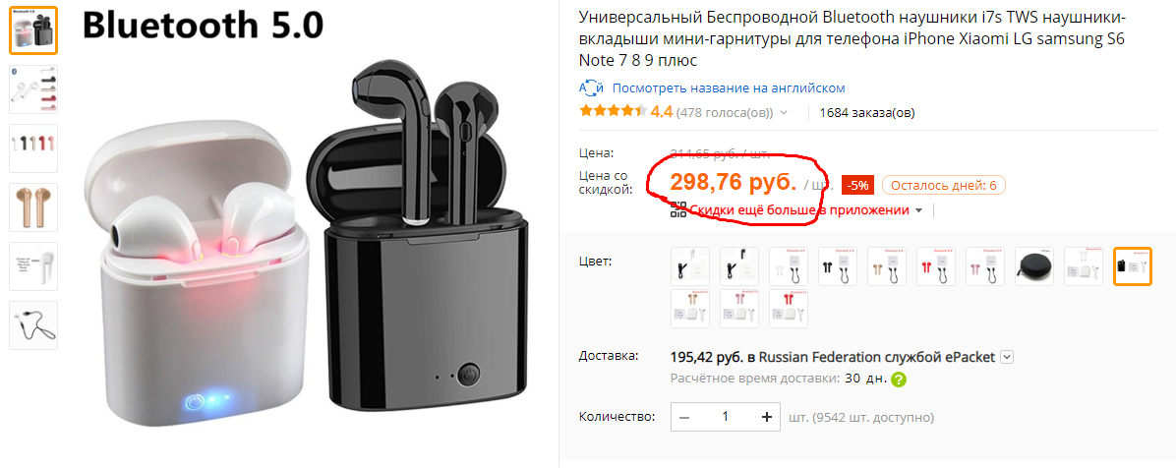The image size is (1176, 468).
Task: Click 'Посмотреть название на английском' link
Action: [x=729, y=88]
